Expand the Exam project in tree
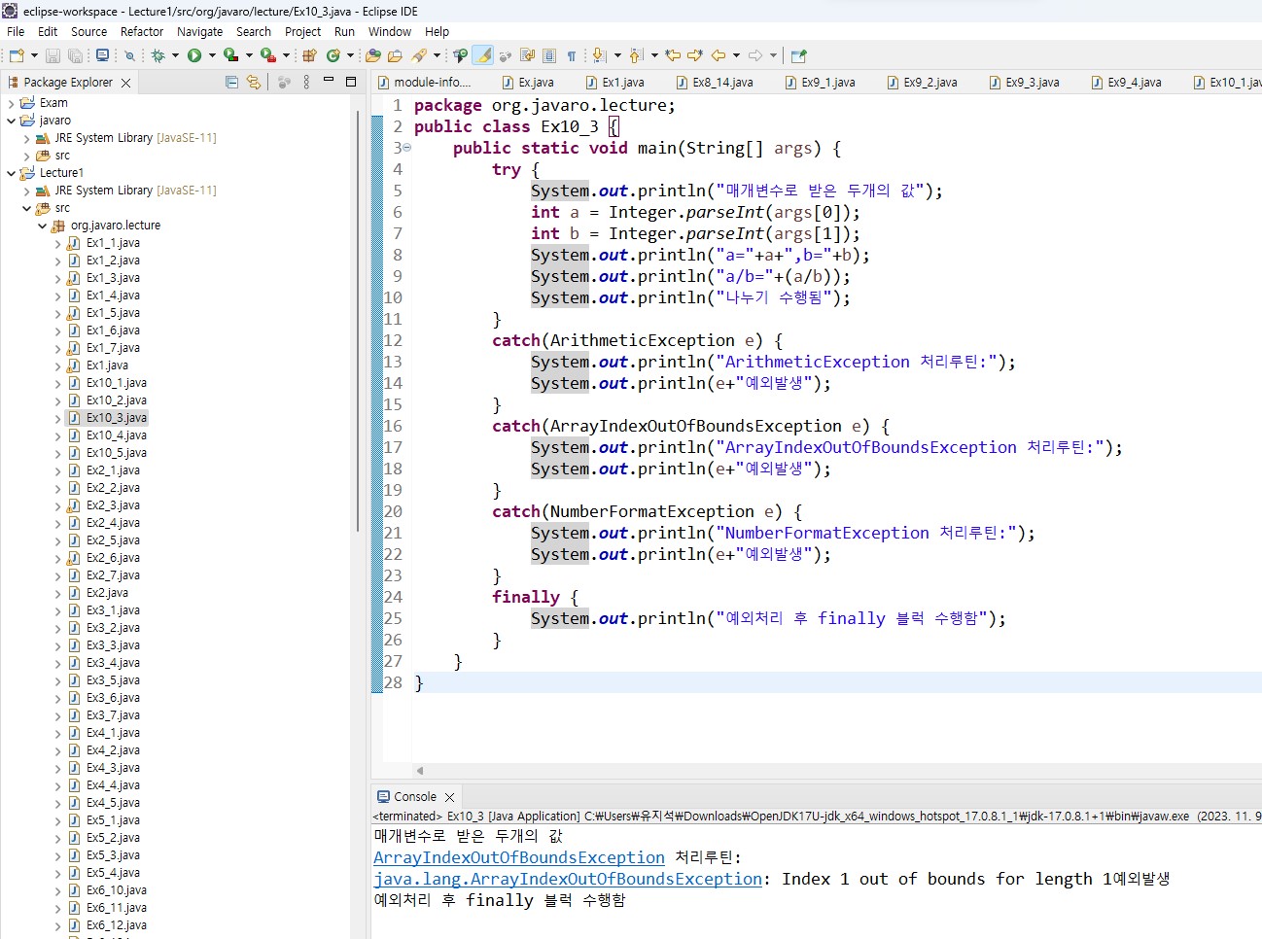Image resolution: width=1262 pixels, height=939 pixels. [12, 103]
